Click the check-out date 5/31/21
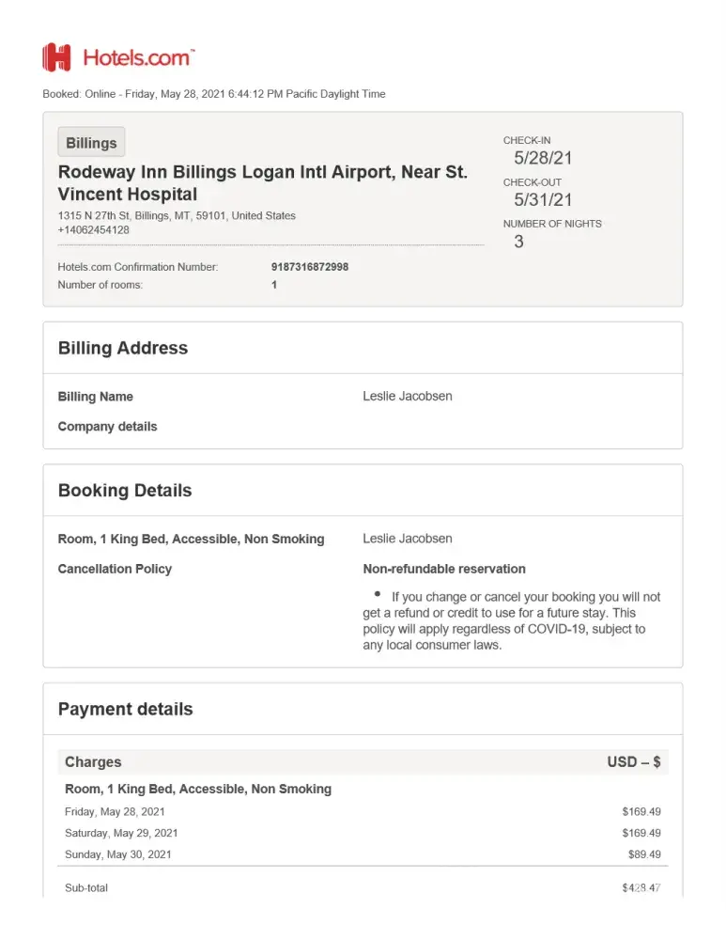726x940 pixels. (x=543, y=199)
